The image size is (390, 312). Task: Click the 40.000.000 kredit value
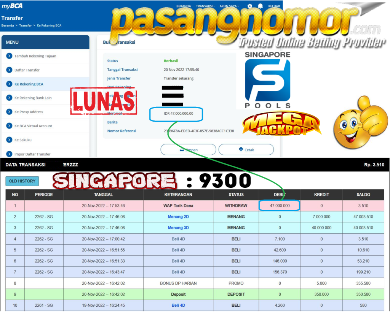coord(321,228)
